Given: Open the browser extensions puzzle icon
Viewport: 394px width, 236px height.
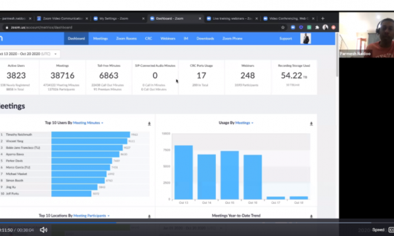Looking at the screenshot, I should pos(317,28).
